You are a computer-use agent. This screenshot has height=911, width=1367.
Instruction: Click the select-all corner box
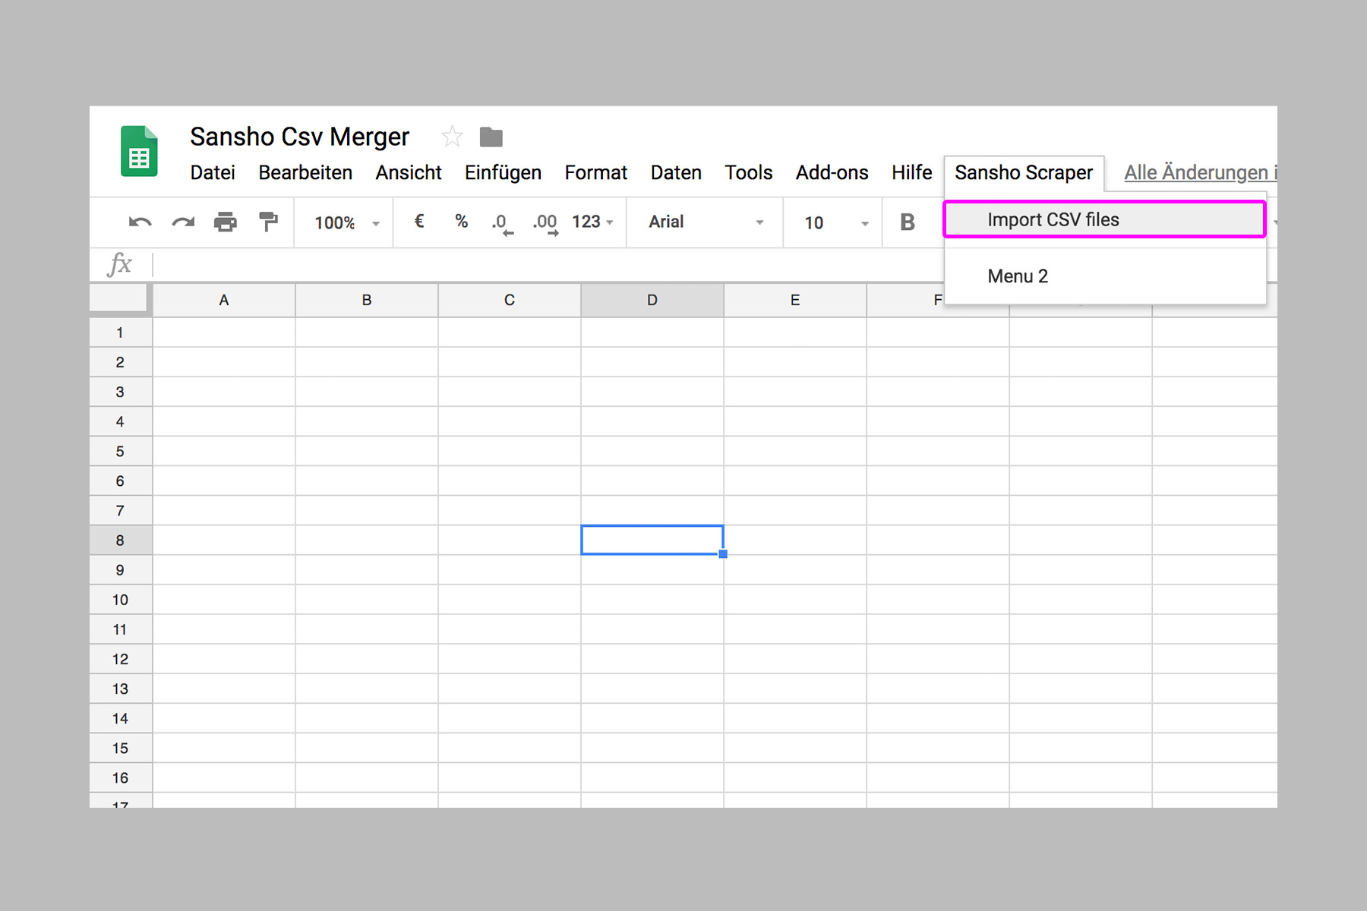point(118,298)
